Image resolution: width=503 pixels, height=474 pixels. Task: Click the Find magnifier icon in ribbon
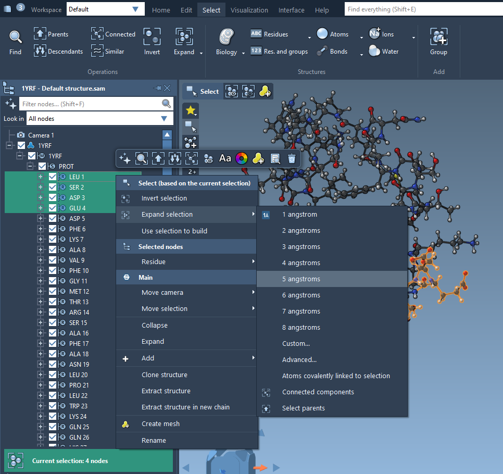coord(16,37)
